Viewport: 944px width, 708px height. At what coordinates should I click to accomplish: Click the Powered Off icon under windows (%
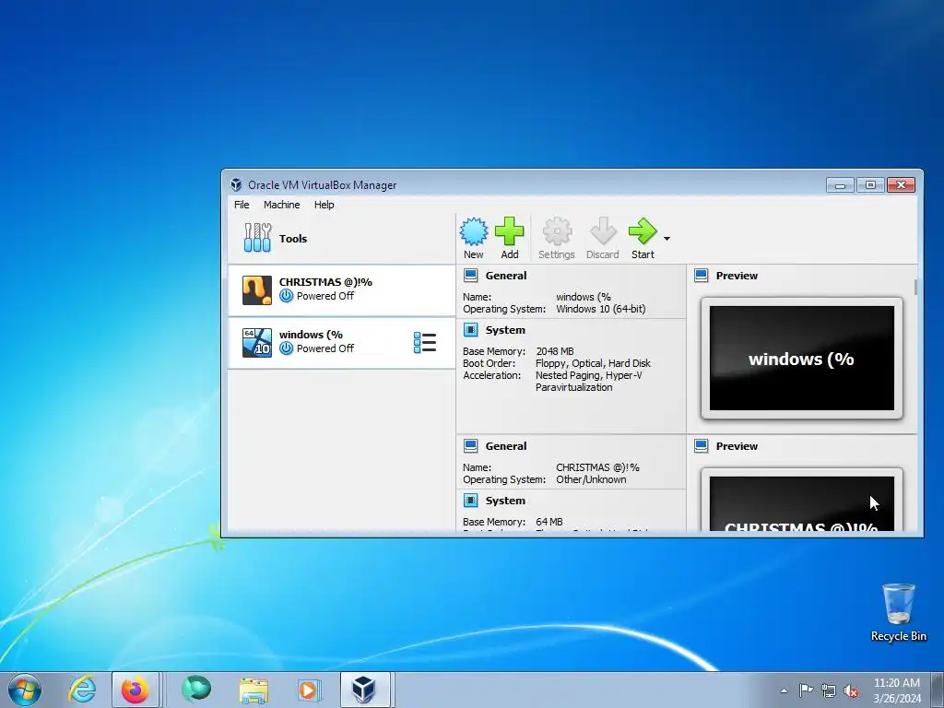[x=287, y=348]
